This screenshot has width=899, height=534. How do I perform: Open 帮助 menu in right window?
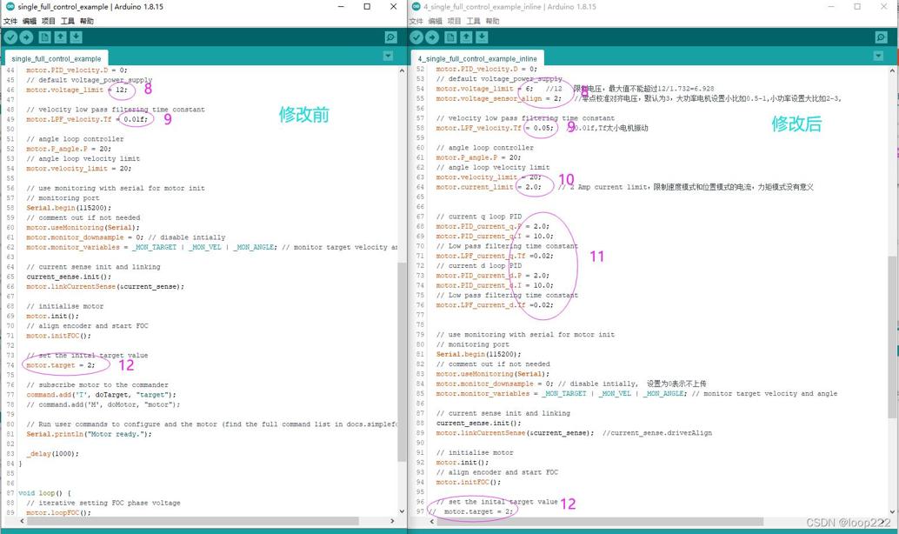[492, 21]
